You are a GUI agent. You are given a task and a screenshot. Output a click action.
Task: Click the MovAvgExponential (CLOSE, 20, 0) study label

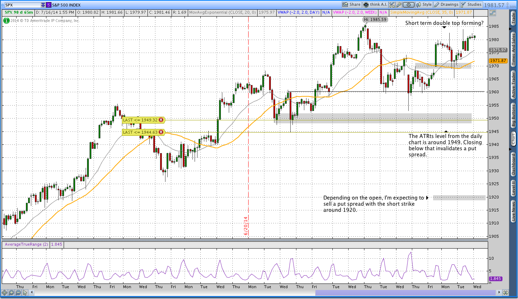[x=222, y=12]
